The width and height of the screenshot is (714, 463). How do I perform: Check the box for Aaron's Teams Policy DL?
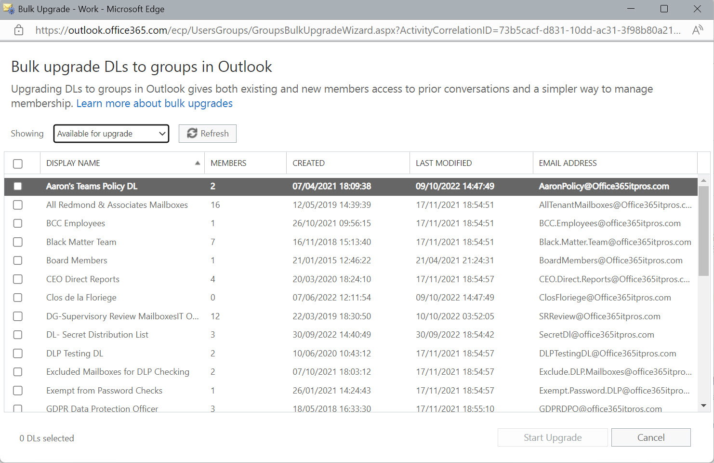tap(18, 186)
